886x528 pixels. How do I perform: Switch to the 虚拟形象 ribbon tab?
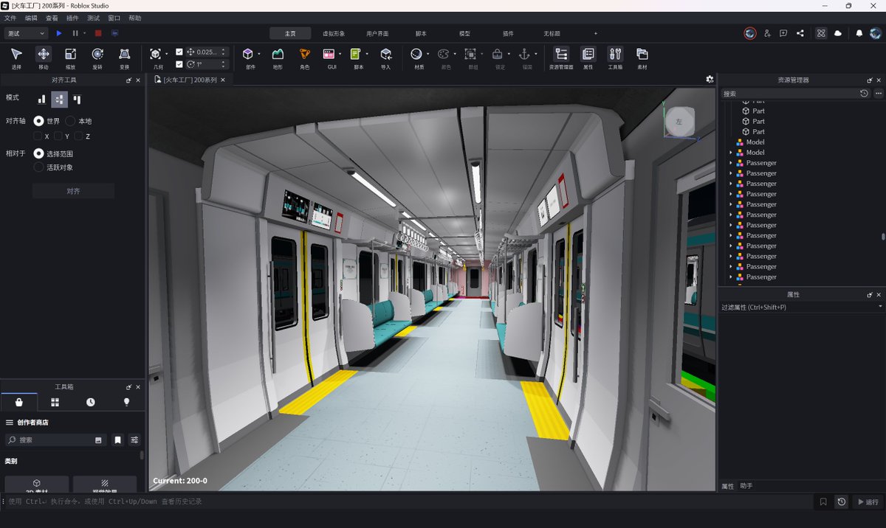[x=334, y=33]
